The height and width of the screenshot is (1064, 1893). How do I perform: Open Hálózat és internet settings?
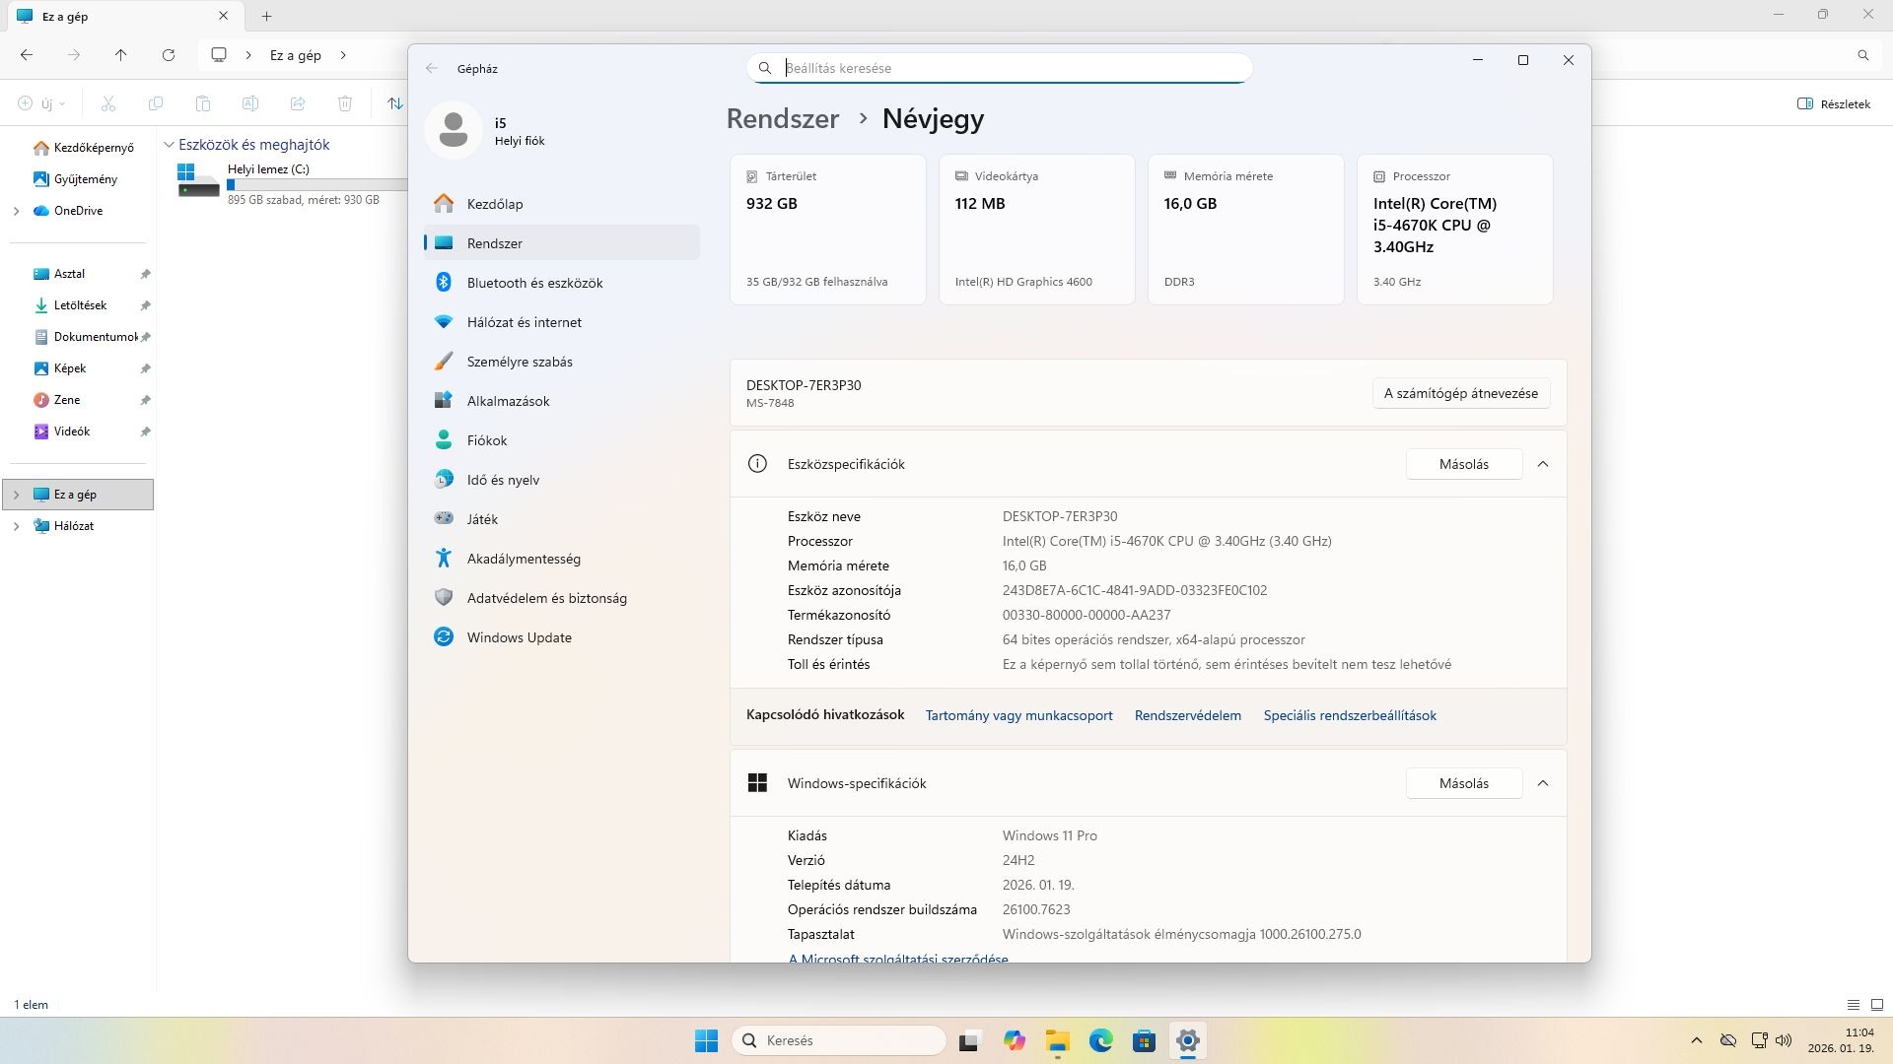click(x=524, y=322)
